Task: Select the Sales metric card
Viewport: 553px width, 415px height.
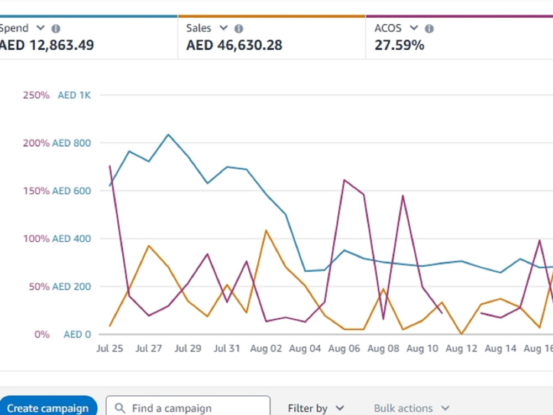Action: point(272,37)
